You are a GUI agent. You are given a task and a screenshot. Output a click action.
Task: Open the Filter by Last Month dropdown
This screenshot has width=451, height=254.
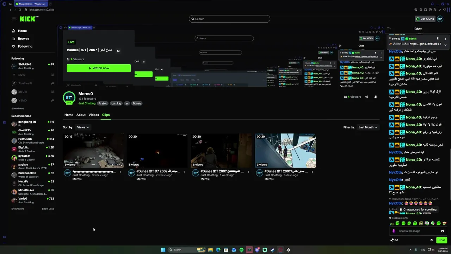click(x=368, y=127)
